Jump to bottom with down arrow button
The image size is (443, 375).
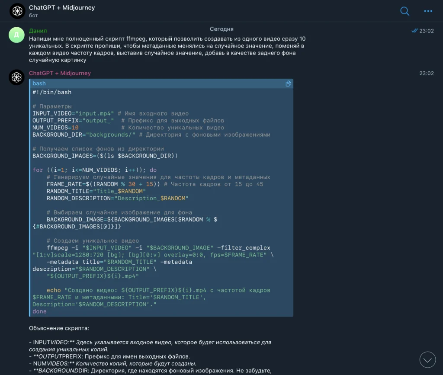[427, 360]
